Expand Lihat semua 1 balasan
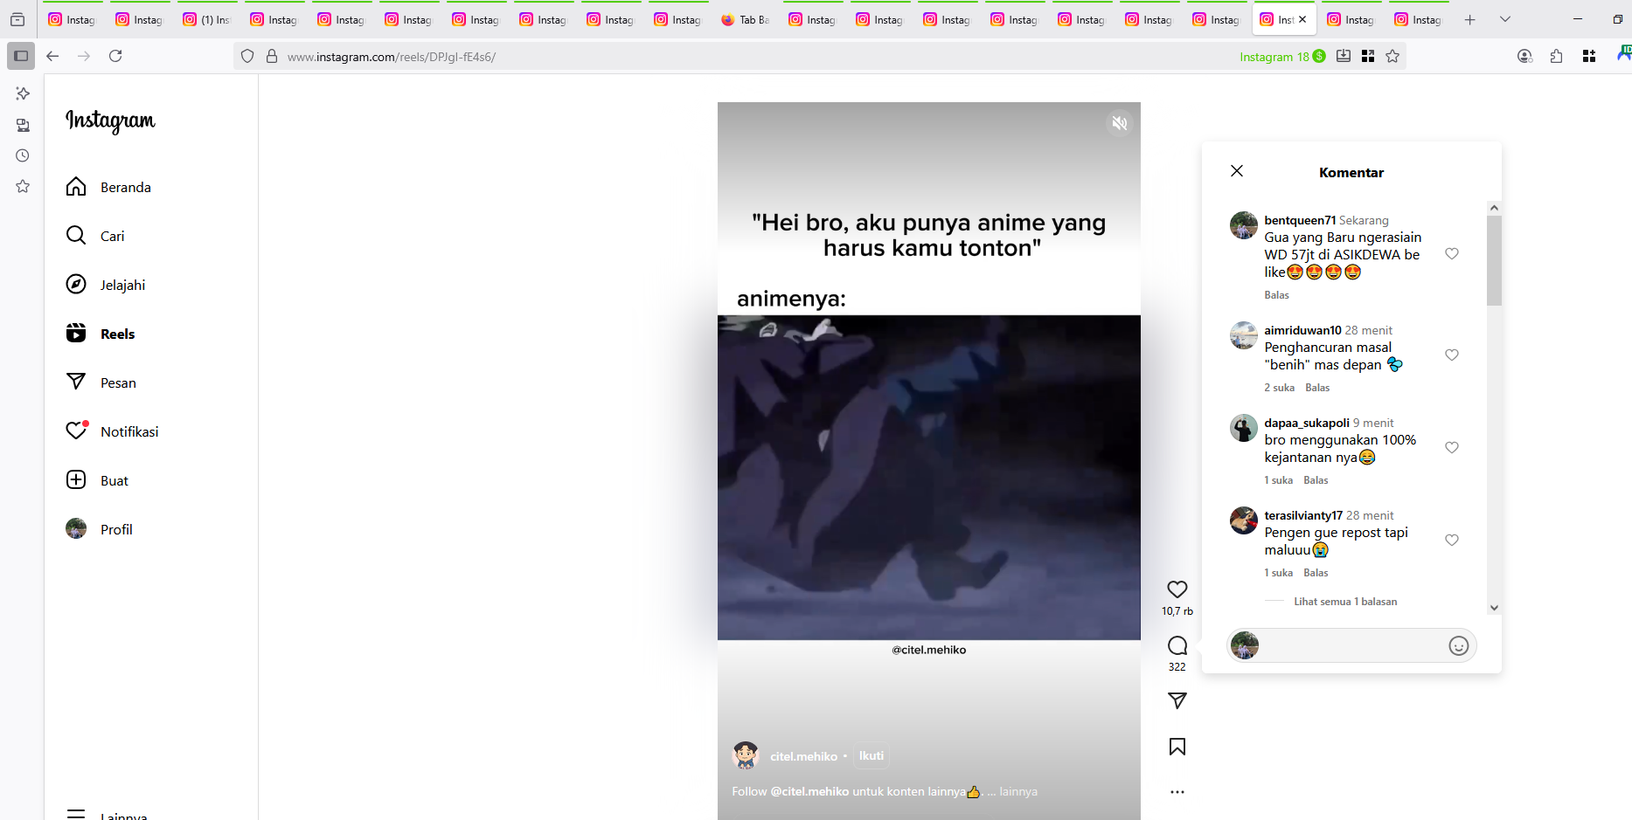 pyautogui.click(x=1345, y=602)
